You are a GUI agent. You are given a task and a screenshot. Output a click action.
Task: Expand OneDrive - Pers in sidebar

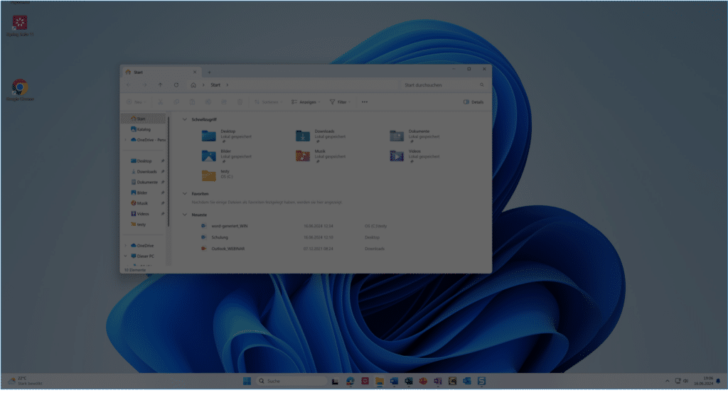(x=125, y=140)
